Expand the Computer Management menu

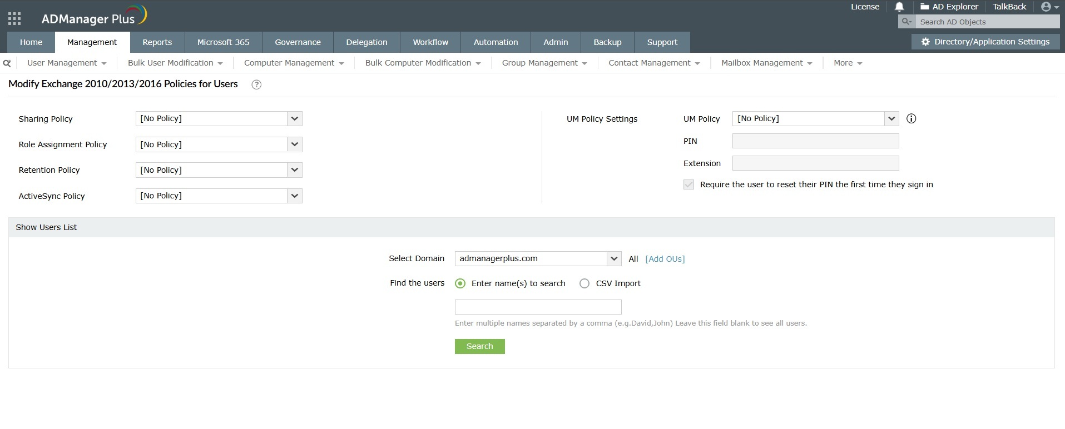pyautogui.click(x=294, y=63)
